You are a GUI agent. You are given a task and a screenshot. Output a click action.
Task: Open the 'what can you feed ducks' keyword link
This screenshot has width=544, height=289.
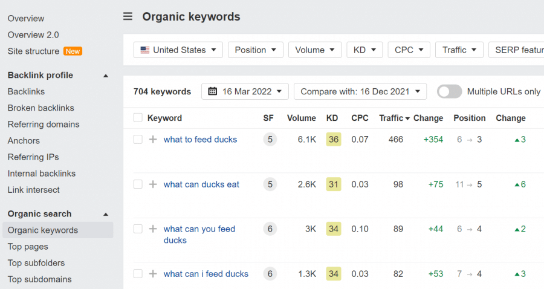point(199,235)
